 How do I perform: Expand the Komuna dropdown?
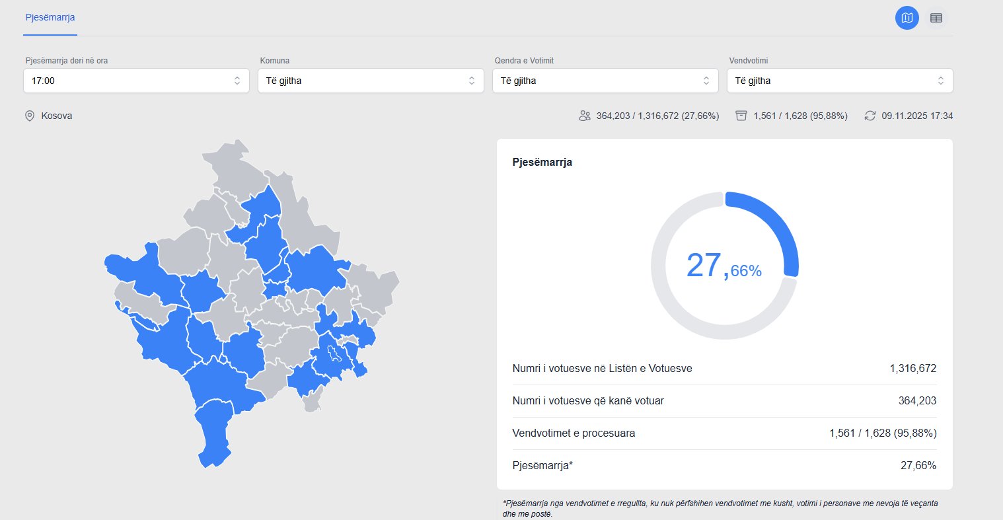coord(370,81)
